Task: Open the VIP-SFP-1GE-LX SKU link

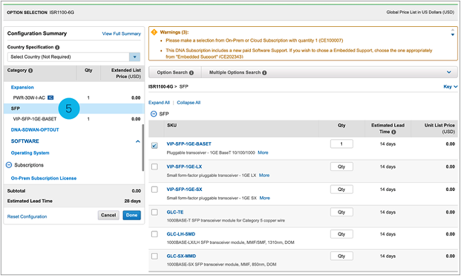Action: (184, 166)
